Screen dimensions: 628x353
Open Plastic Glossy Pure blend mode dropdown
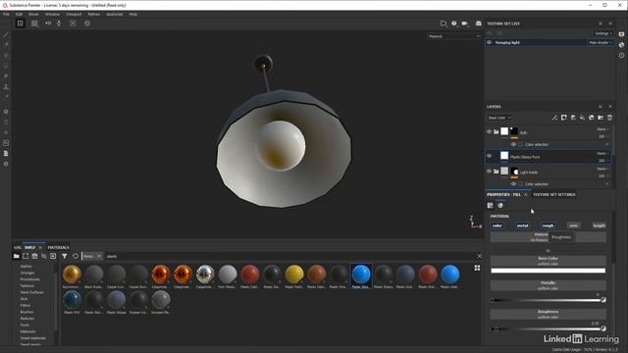602,153
